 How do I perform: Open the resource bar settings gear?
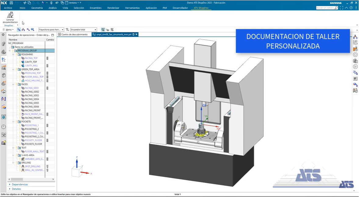click(x=3, y=35)
